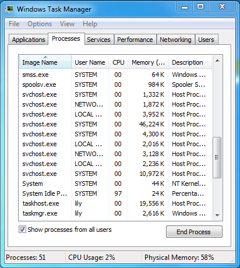Maximize the Task Manager window

tap(200, 7)
